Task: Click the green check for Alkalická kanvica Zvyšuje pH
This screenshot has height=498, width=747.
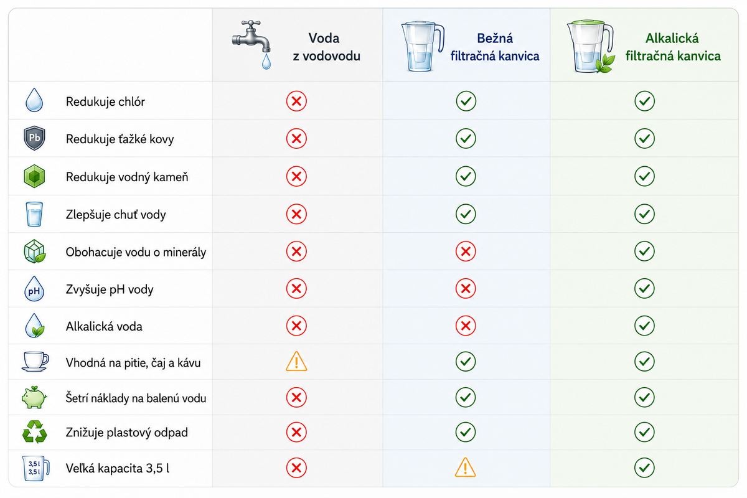Action: point(644,289)
